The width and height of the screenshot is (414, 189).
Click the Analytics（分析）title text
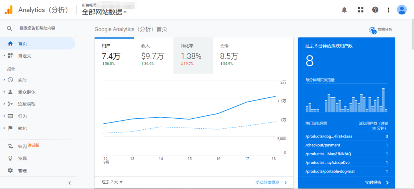(x=44, y=10)
